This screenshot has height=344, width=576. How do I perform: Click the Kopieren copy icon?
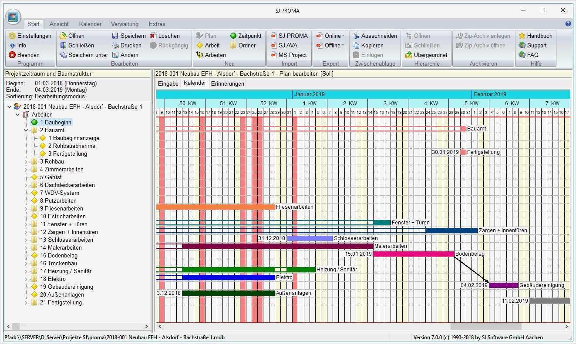point(356,45)
